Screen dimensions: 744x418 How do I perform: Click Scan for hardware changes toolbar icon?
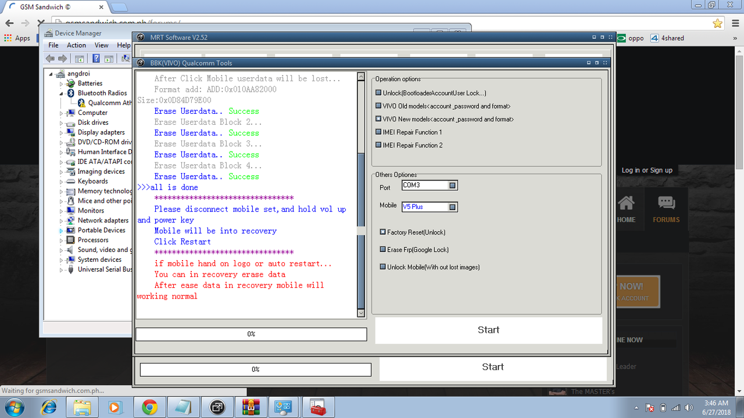[x=125, y=59]
